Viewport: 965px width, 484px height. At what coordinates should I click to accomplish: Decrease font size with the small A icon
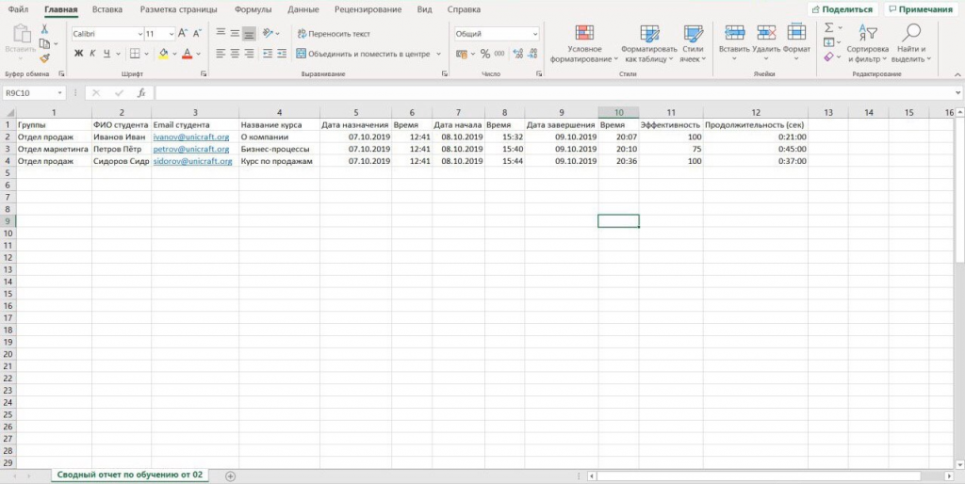tap(197, 34)
